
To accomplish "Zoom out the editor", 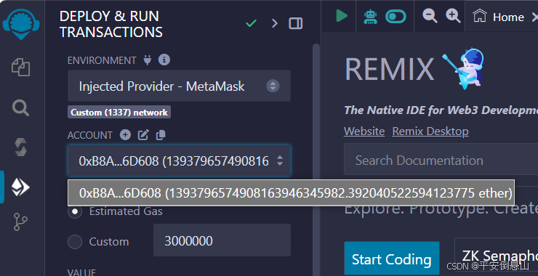I will [x=430, y=16].
